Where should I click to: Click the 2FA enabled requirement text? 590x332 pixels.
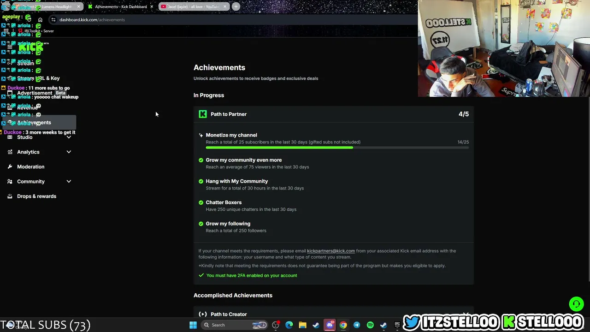click(x=252, y=275)
